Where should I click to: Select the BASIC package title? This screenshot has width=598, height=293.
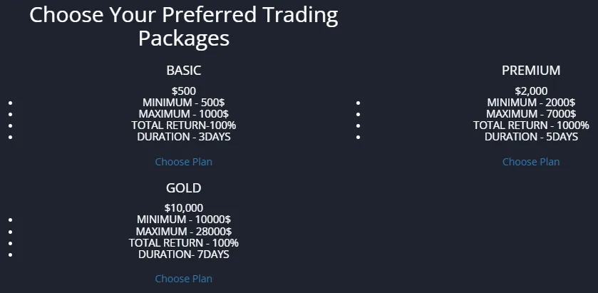click(x=184, y=71)
